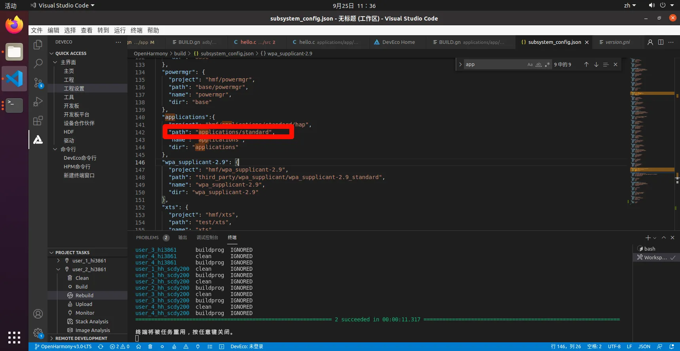Viewport: 680px width, 351px height.
Task: Split the editor to the right
Action: (x=661, y=42)
